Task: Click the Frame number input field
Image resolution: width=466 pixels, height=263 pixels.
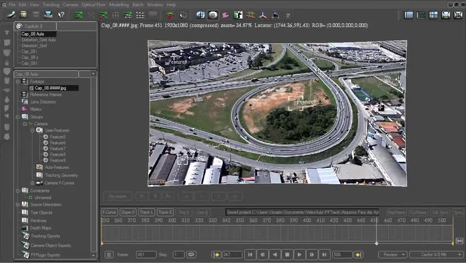Action: [146, 255]
